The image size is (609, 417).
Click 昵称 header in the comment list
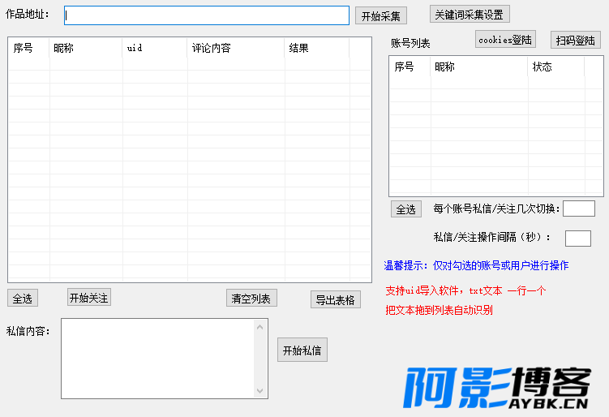[x=86, y=48]
